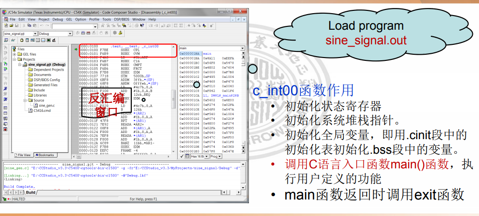Open the File menu
Viewport: 479px width, 216px height.
13,19
